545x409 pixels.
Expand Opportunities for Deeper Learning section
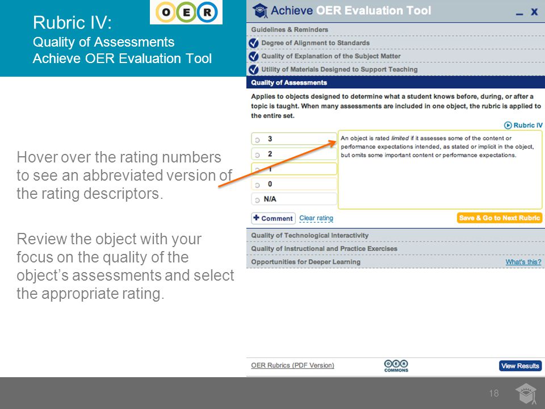[x=396, y=262]
